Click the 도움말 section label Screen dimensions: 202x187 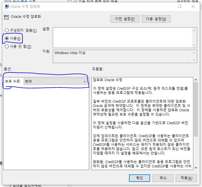(98, 69)
